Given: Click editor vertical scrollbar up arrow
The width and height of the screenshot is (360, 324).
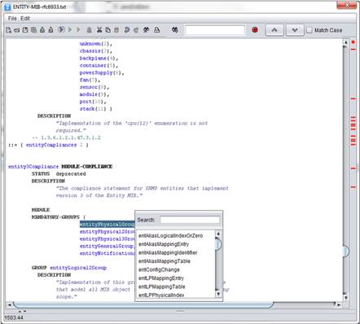Looking at the screenshot, I should [x=345, y=42].
